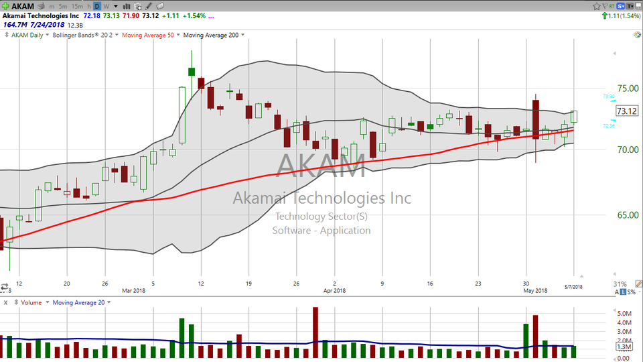The width and height of the screenshot is (643, 362).
Task: Click the flag icon in the toolbar
Action: pos(605,6)
